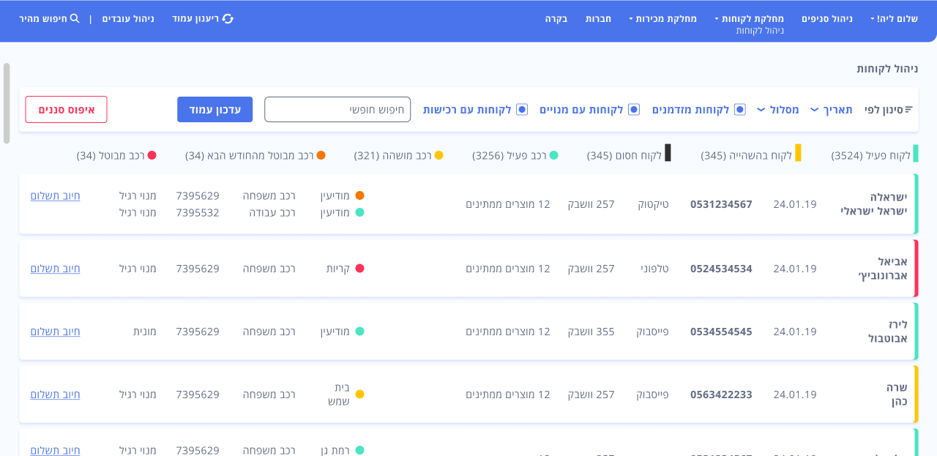
Task: Click the רכב מושהה (321) legend label
Action: (393, 155)
